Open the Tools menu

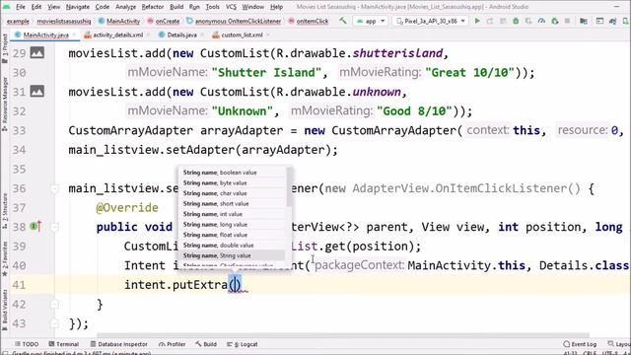(213, 7)
